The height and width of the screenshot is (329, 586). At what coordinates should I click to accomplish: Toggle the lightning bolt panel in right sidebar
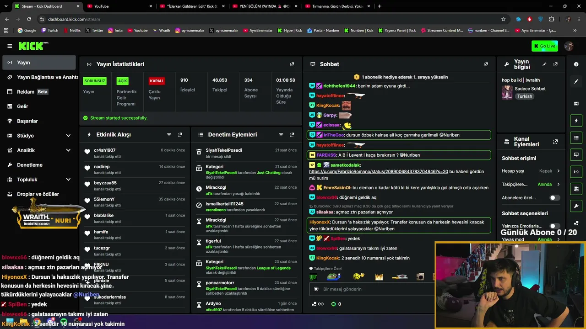pos(576,121)
